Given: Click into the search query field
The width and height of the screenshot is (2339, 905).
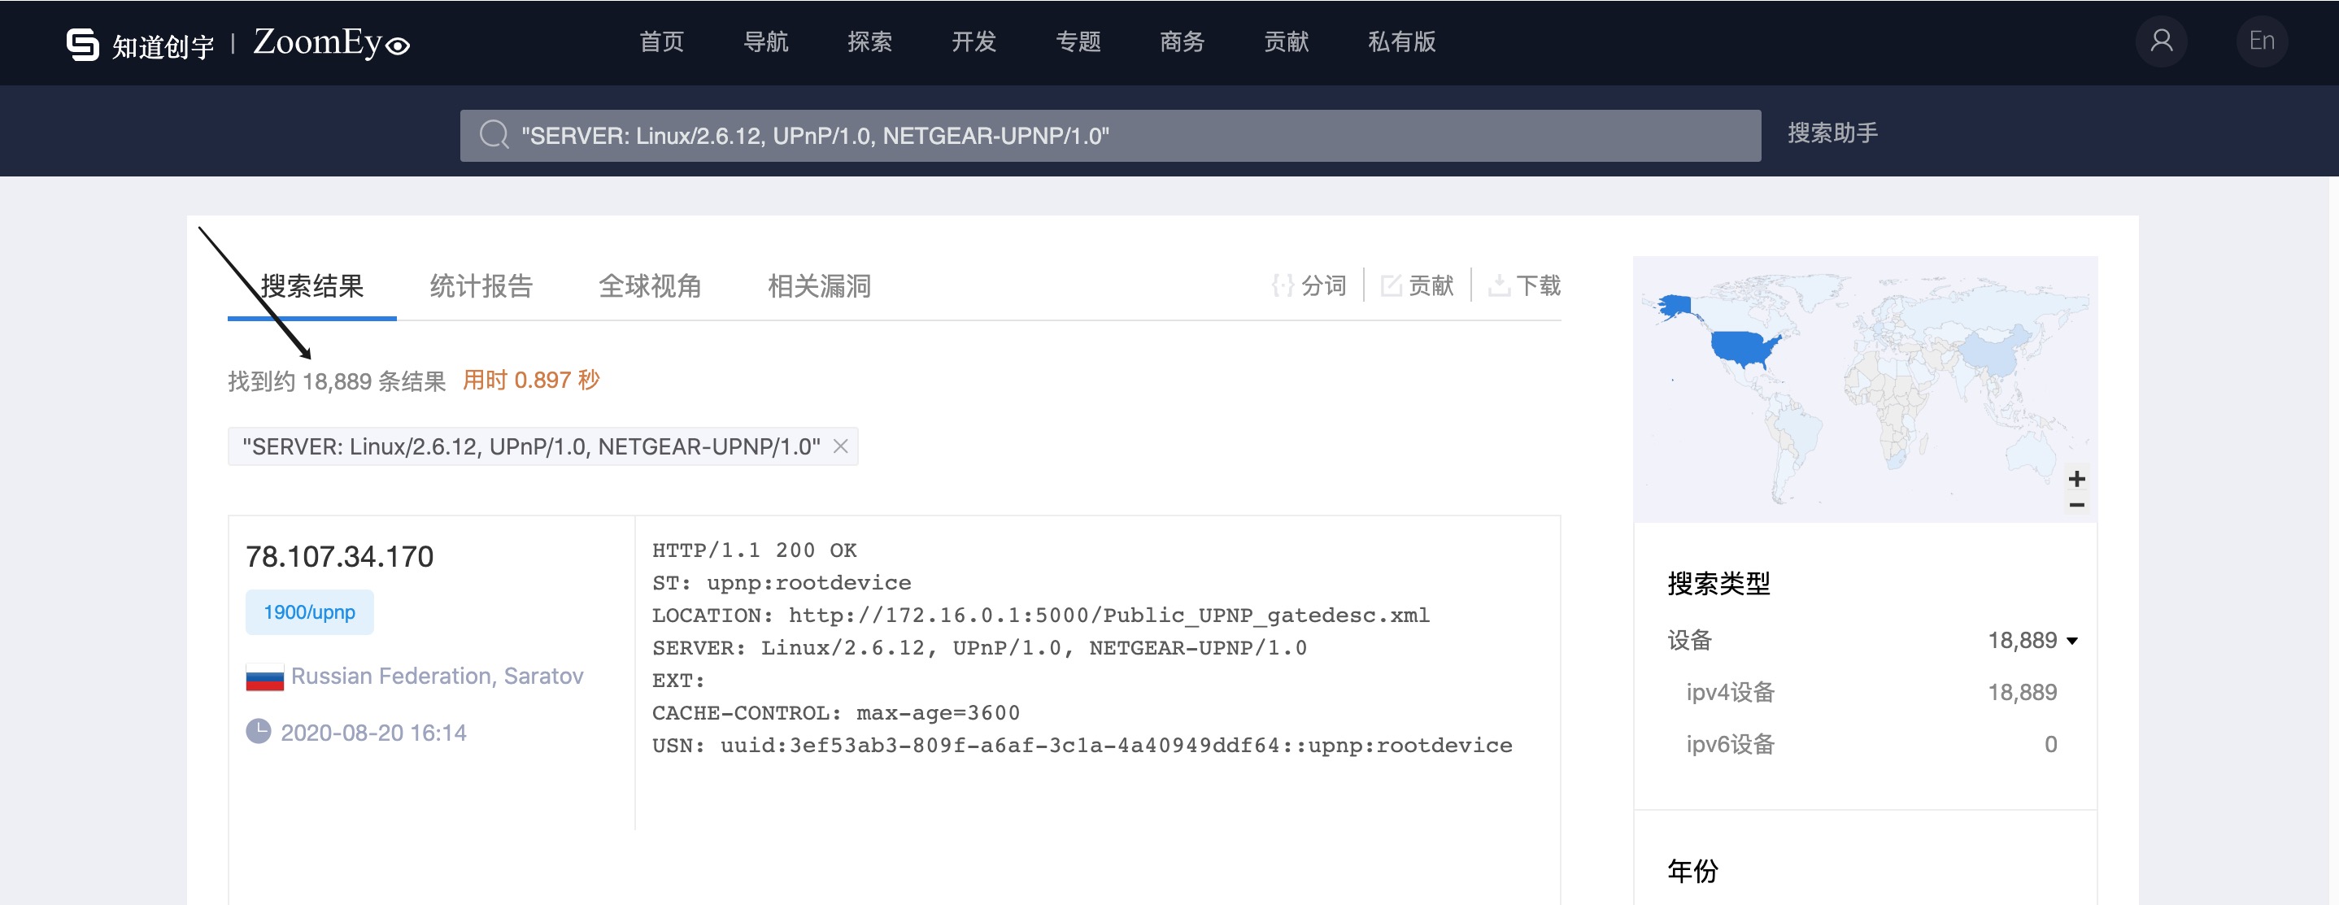Looking at the screenshot, I should coord(1090,135).
